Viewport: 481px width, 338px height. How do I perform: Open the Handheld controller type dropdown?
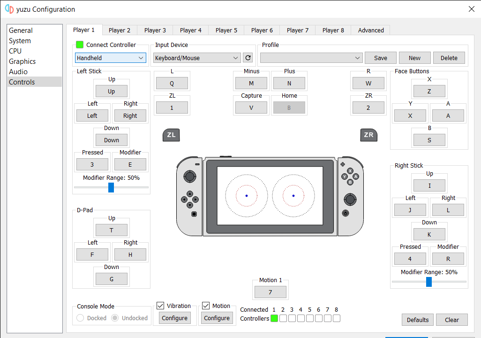point(111,58)
